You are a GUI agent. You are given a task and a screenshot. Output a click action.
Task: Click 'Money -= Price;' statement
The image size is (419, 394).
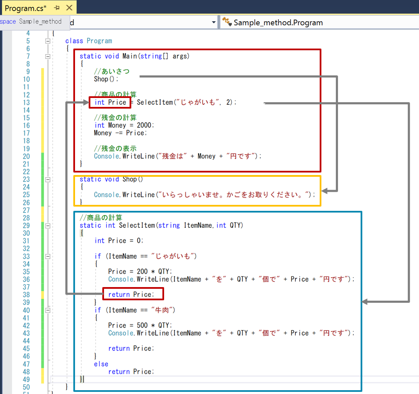pos(120,133)
